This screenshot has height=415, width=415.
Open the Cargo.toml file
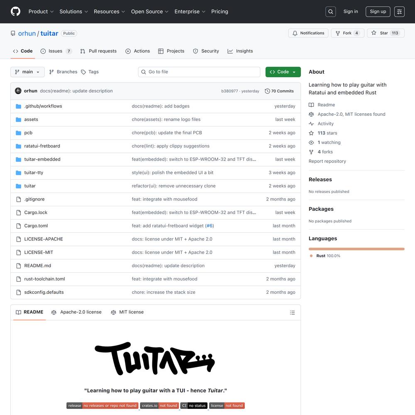[x=36, y=226]
